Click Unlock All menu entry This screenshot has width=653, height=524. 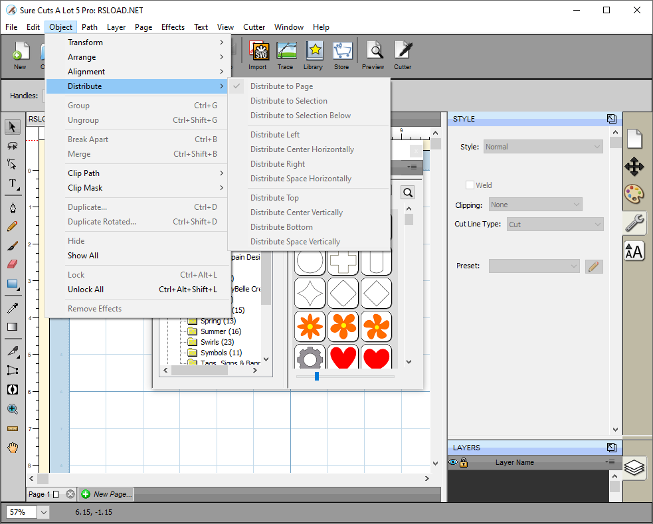pyautogui.click(x=137, y=290)
